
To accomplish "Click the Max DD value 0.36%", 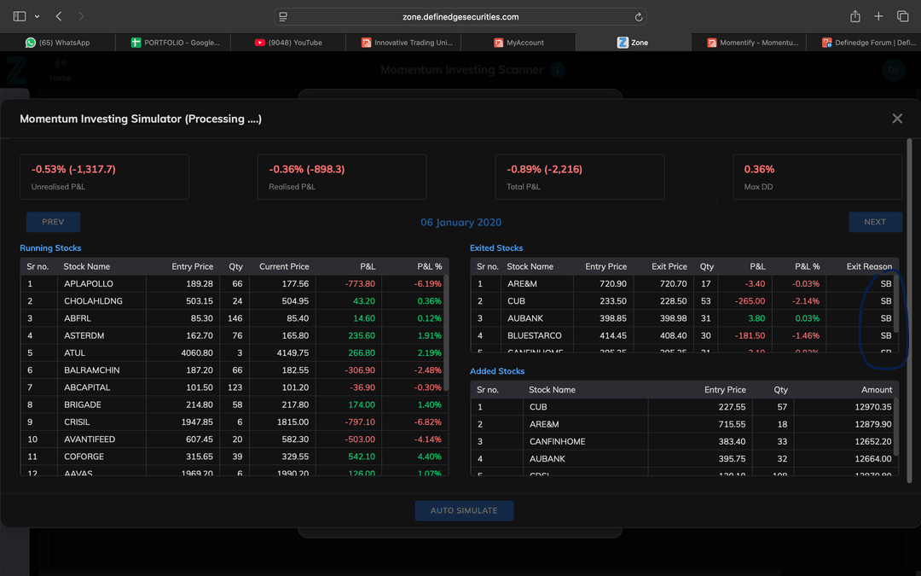I will [x=759, y=169].
